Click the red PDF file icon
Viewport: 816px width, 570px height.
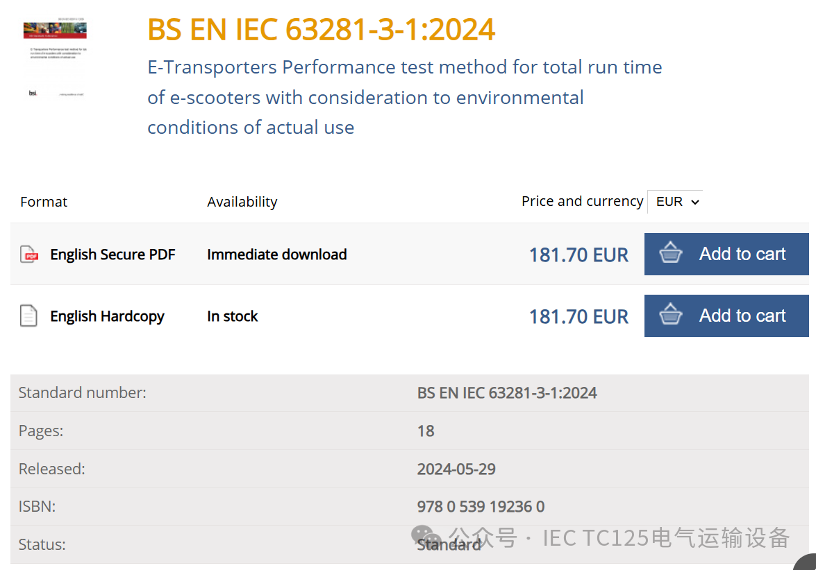pyautogui.click(x=29, y=254)
